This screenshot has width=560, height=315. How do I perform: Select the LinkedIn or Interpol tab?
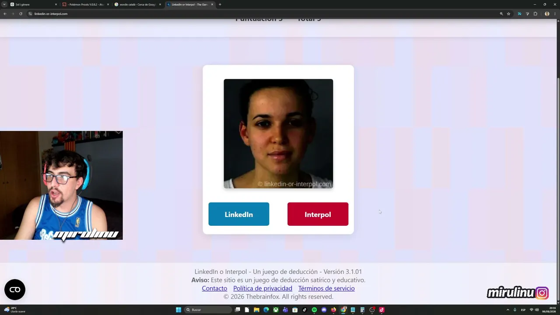(189, 4)
